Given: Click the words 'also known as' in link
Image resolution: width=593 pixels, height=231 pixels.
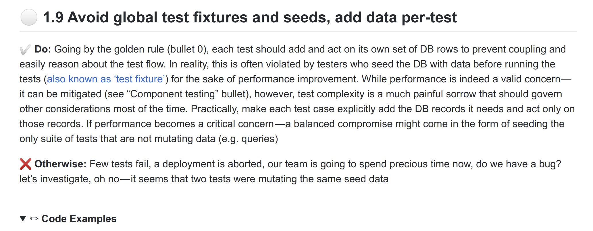Looking at the screenshot, I should [79, 79].
